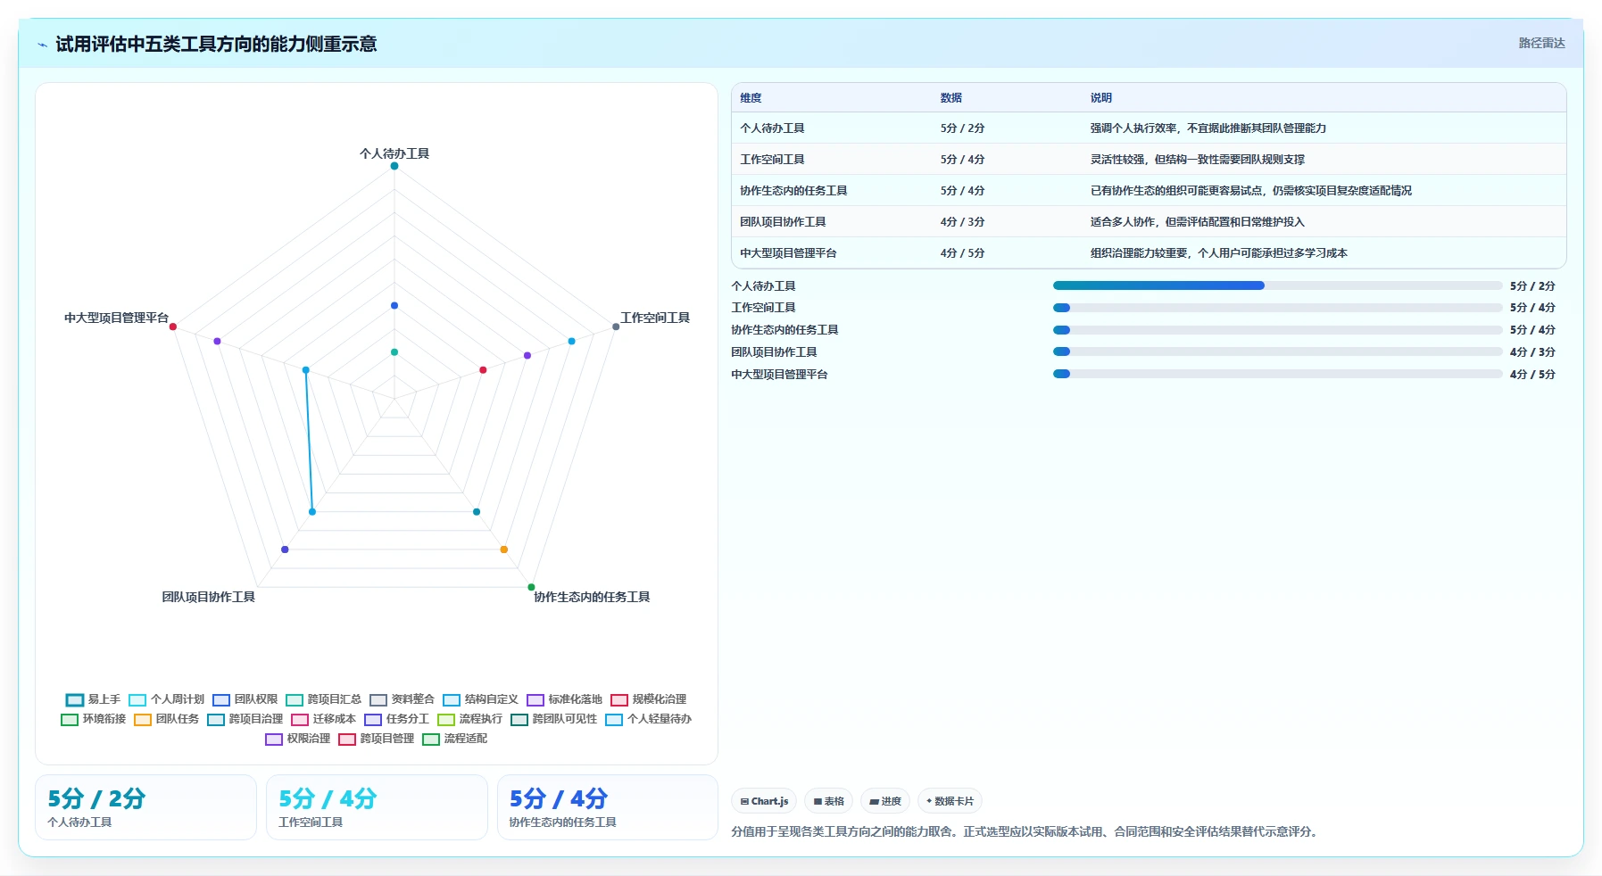The image size is (1602, 876).
Task: Click the note 灵活性较强，但结构一致性需要团队规则支撑
Action: click(x=1197, y=160)
